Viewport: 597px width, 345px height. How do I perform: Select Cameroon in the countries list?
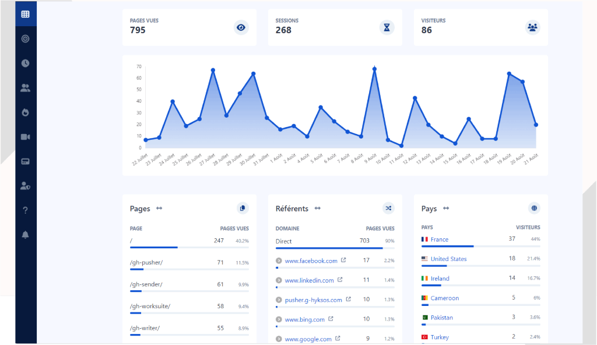pos(445,298)
